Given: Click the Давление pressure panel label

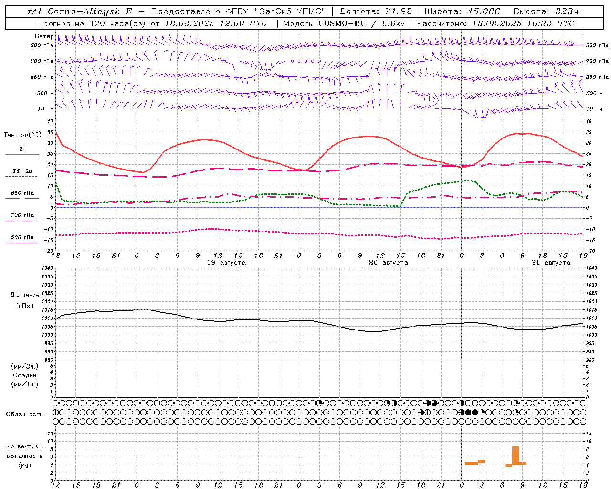Looking at the screenshot, I should (x=25, y=295).
